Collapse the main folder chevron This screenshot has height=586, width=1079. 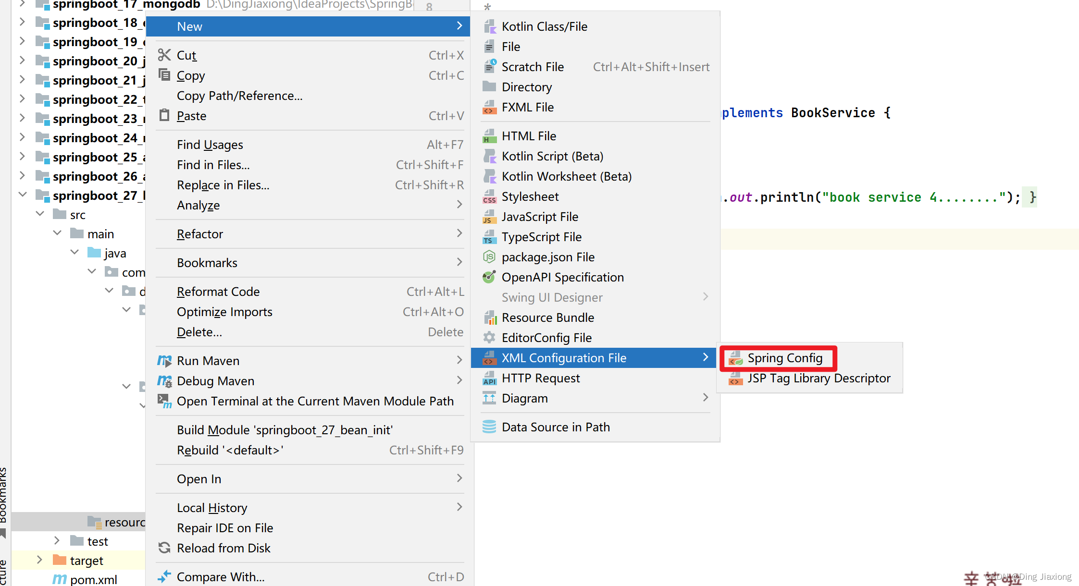tap(57, 233)
